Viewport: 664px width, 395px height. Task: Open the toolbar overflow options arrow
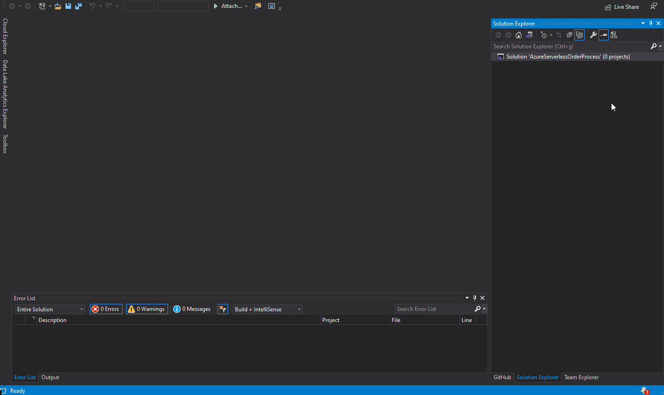click(280, 8)
